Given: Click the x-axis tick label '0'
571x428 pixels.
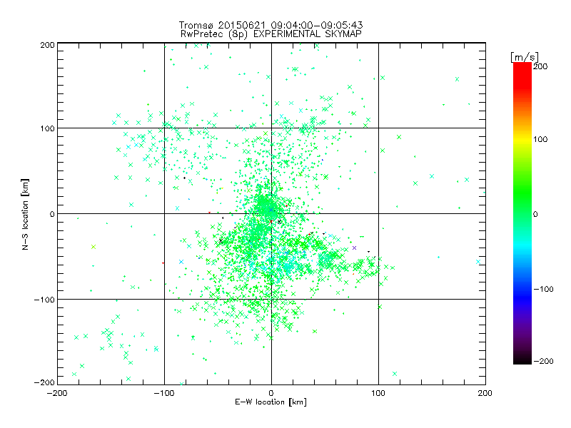Looking at the screenshot, I should pos(271,393).
